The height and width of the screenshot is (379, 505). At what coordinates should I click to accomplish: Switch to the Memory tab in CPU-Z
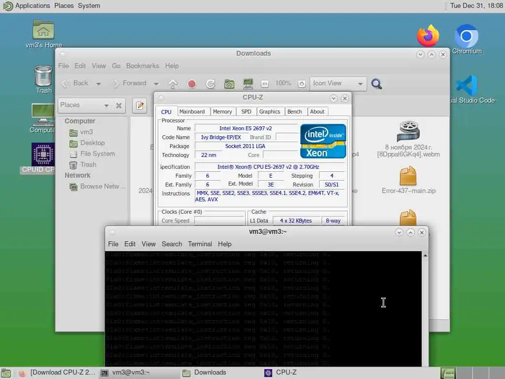[x=222, y=112]
